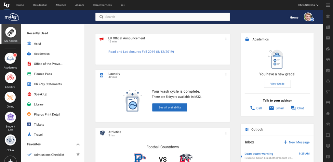Collapse the Favorites section chevron
This screenshot has height=162, width=333.
[78, 144]
